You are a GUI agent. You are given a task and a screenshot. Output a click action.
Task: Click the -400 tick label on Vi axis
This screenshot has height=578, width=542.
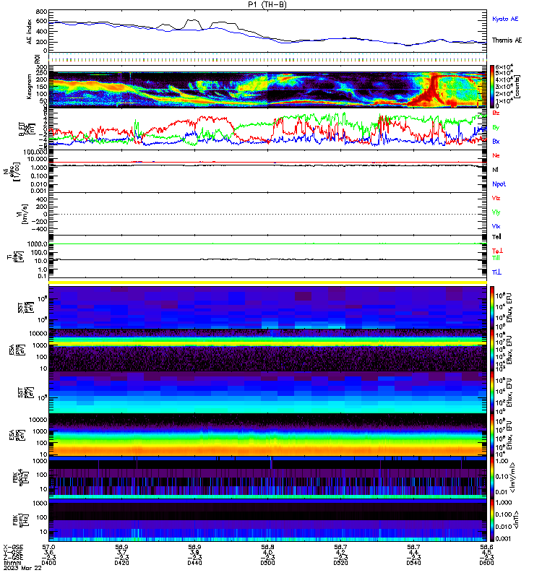(x=39, y=229)
